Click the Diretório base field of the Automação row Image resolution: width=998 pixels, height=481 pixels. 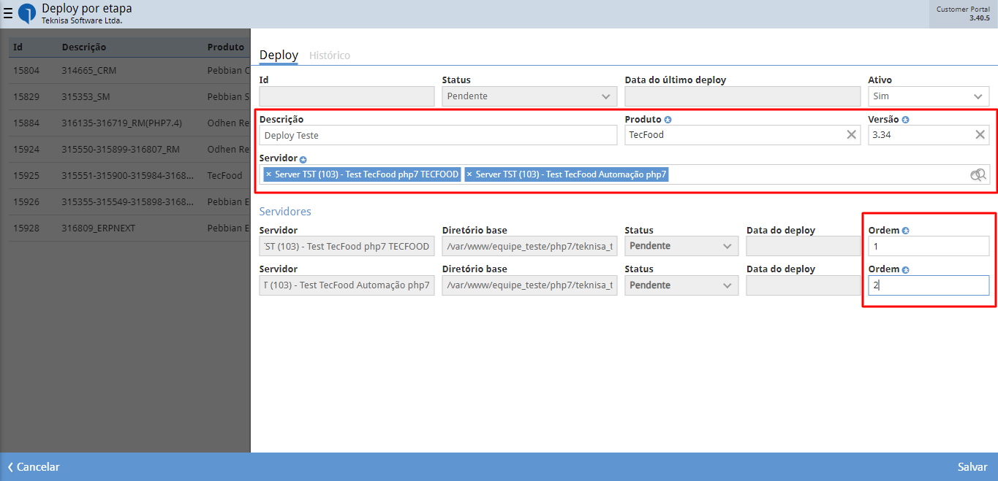(x=529, y=285)
